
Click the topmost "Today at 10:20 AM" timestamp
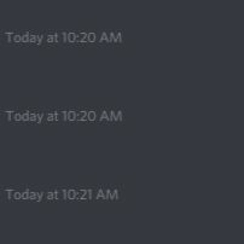[x=64, y=38]
